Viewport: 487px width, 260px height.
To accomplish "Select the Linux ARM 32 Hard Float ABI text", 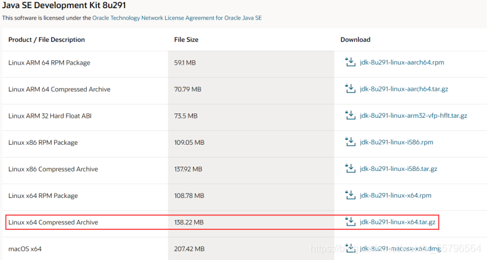I will pyautogui.click(x=50, y=116).
